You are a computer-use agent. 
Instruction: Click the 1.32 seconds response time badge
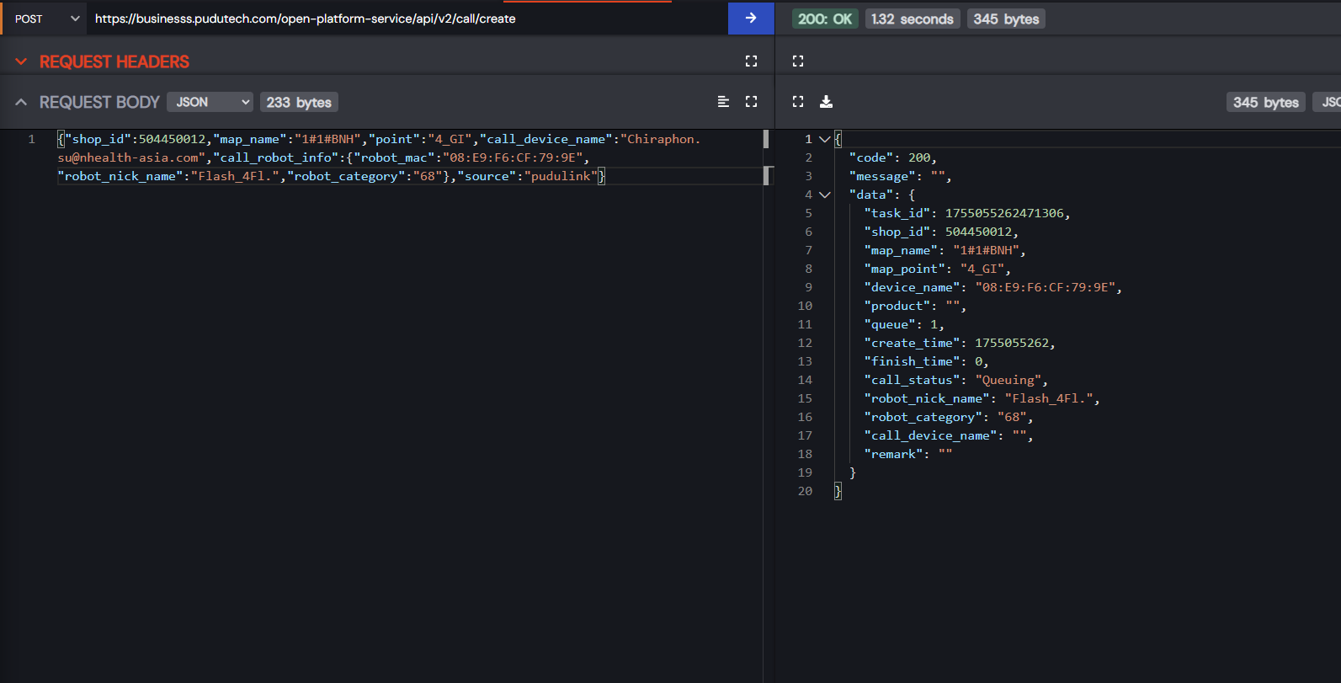point(912,19)
